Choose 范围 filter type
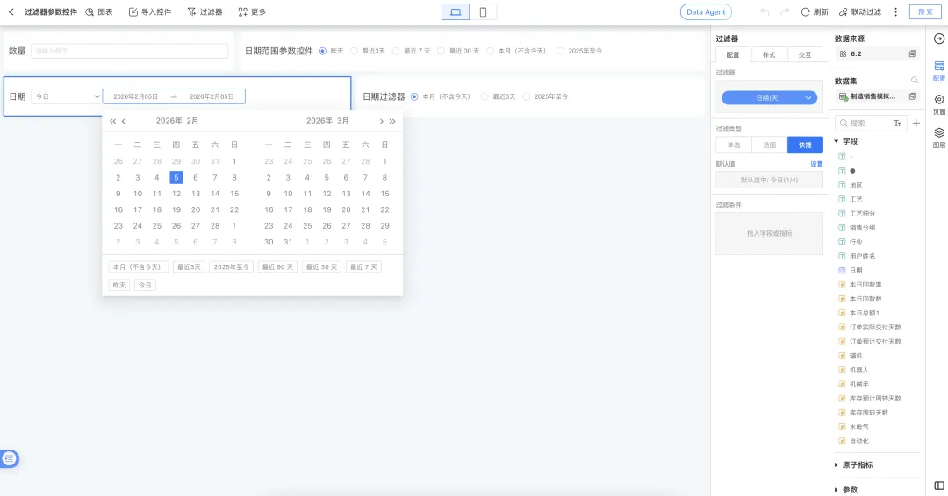 pos(769,145)
